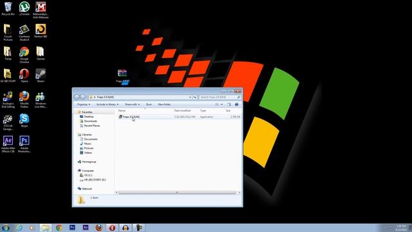Launch Adobe After Effects CS6 desktop shortcut

8,144
